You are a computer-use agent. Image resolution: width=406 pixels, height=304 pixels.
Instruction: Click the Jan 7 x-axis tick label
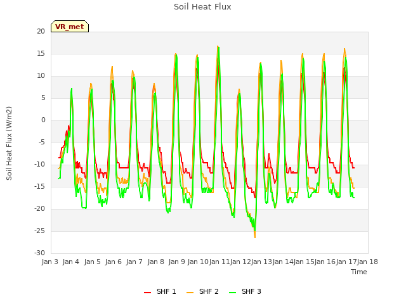(134, 262)
